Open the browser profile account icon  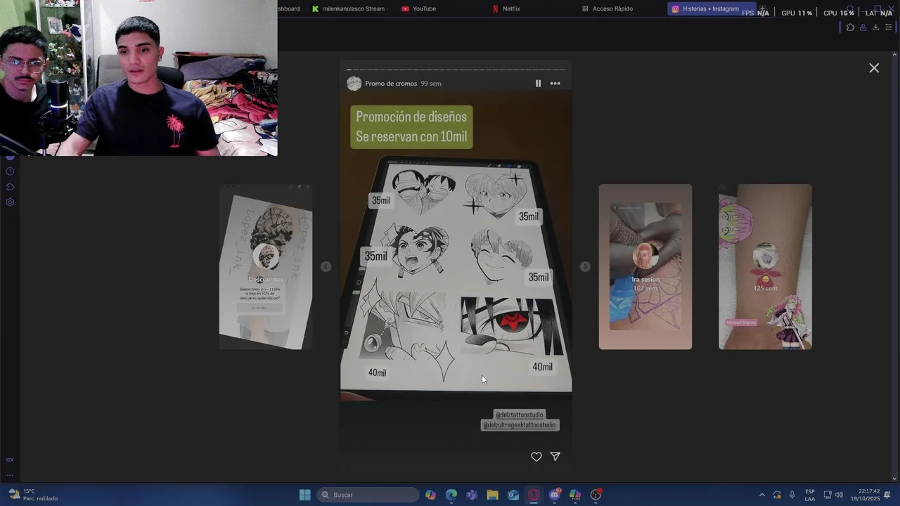pos(863,27)
